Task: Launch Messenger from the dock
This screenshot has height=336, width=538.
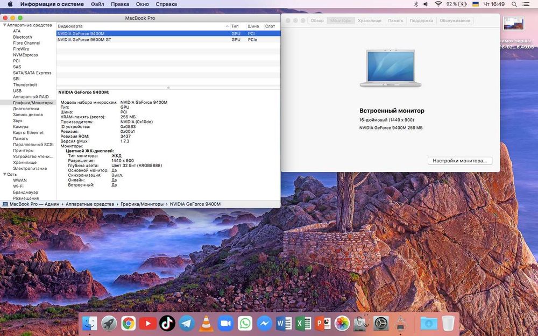Action: tap(265, 323)
